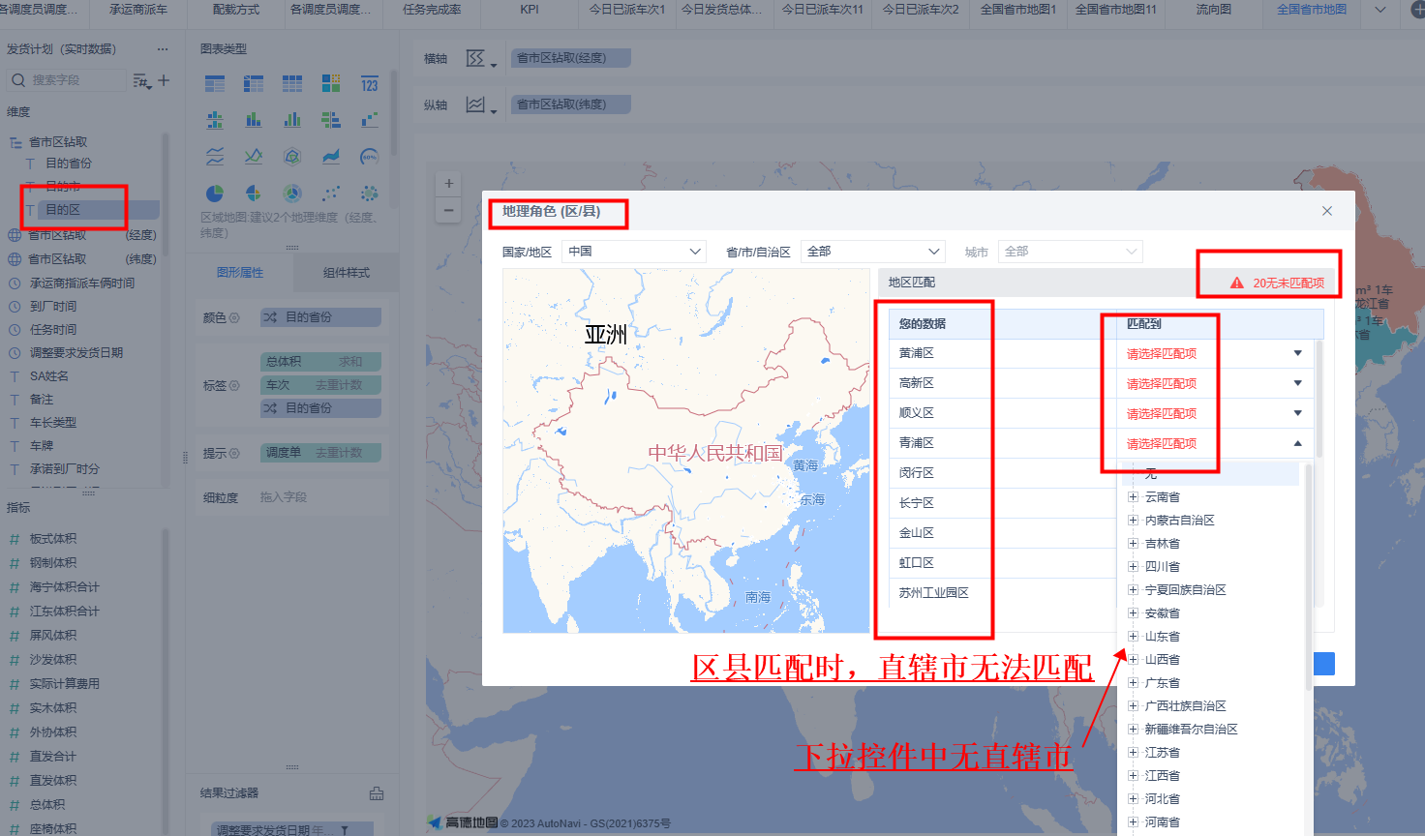Screen dimensions: 1425x836
Task: Open the 提示 settings gear
Action: click(234, 453)
